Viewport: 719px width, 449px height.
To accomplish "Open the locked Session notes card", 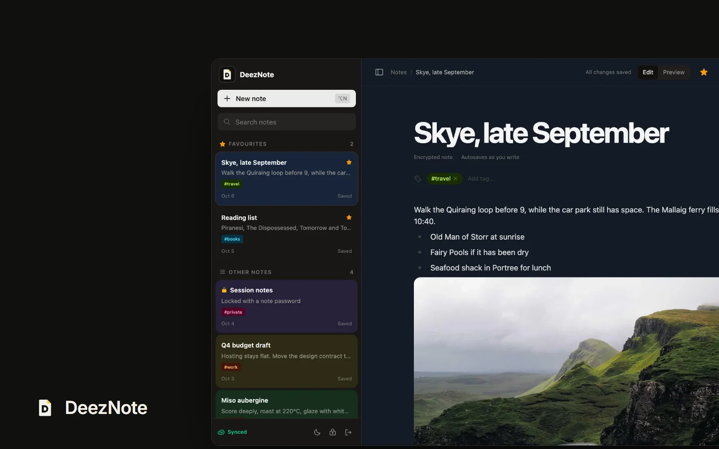I will click(x=287, y=307).
